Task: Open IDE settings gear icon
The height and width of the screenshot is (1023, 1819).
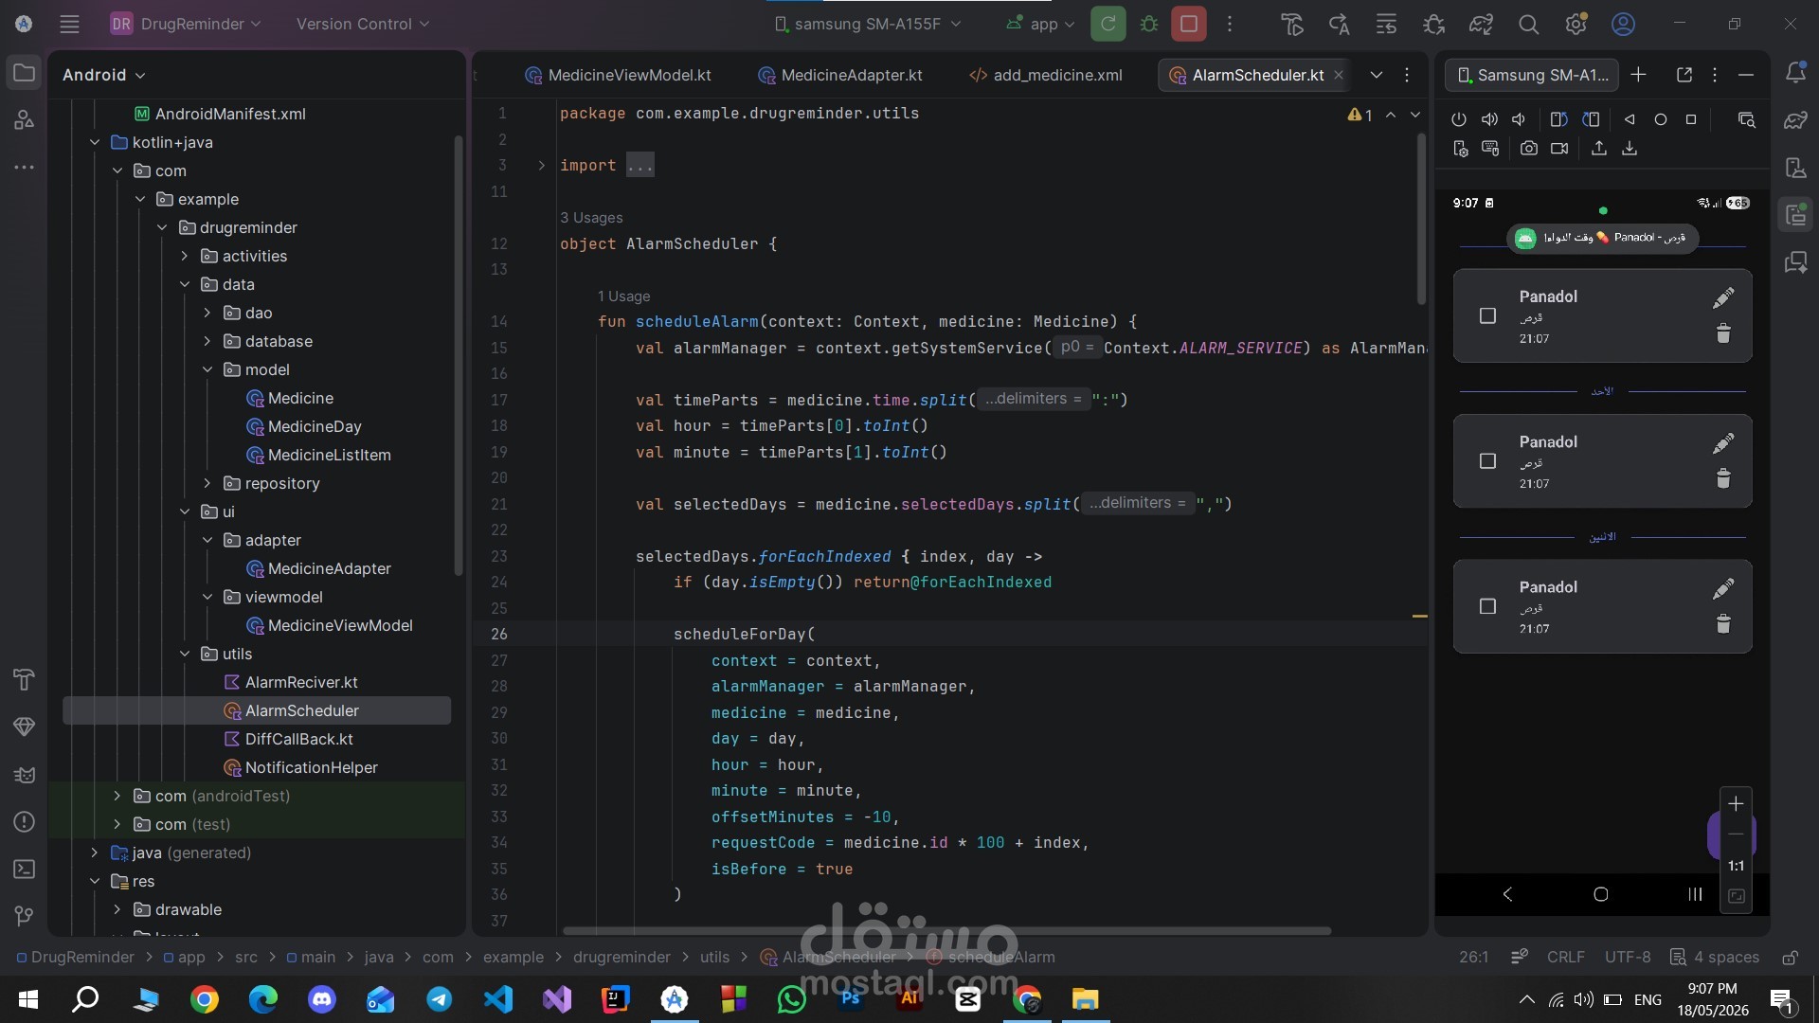Action: 1576,24
